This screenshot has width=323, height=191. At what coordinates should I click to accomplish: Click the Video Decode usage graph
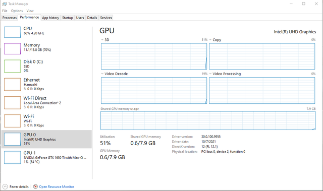click(x=154, y=91)
